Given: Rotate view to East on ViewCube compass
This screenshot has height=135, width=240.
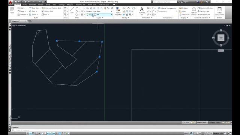Looking at the screenshot, I should pos(228,38).
